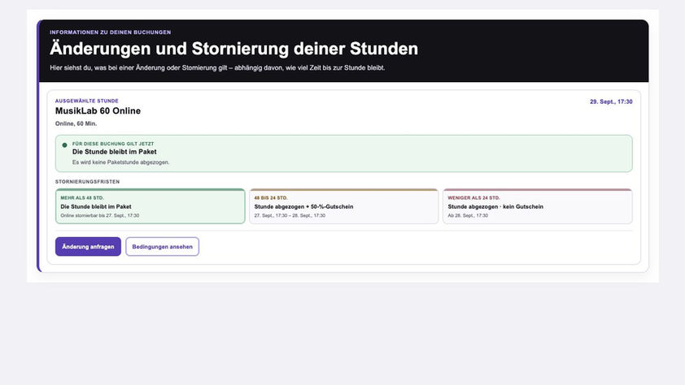Click the green status dot icon
This screenshot has height=385, width=685.
[64, 145]
